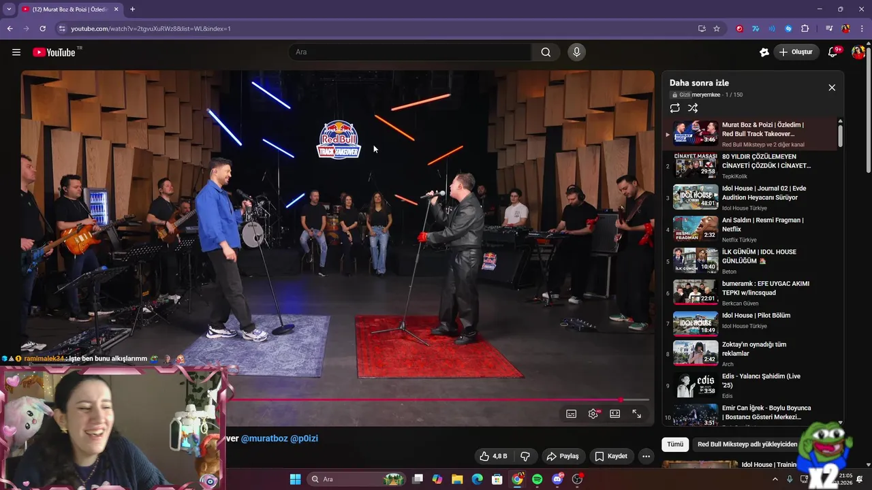This screenshot has height=490, width=872.
Task: Start voice search with the microphone icon
Action: pyautogui.click(x=577, y=52)
